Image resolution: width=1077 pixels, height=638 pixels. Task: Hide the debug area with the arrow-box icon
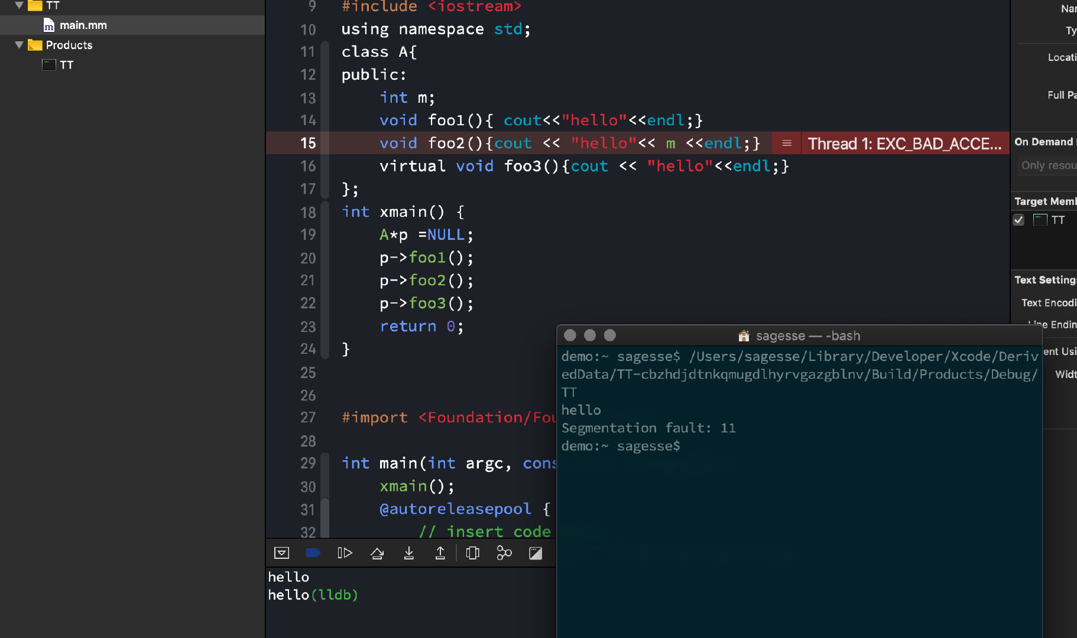(x=281, y=553)
